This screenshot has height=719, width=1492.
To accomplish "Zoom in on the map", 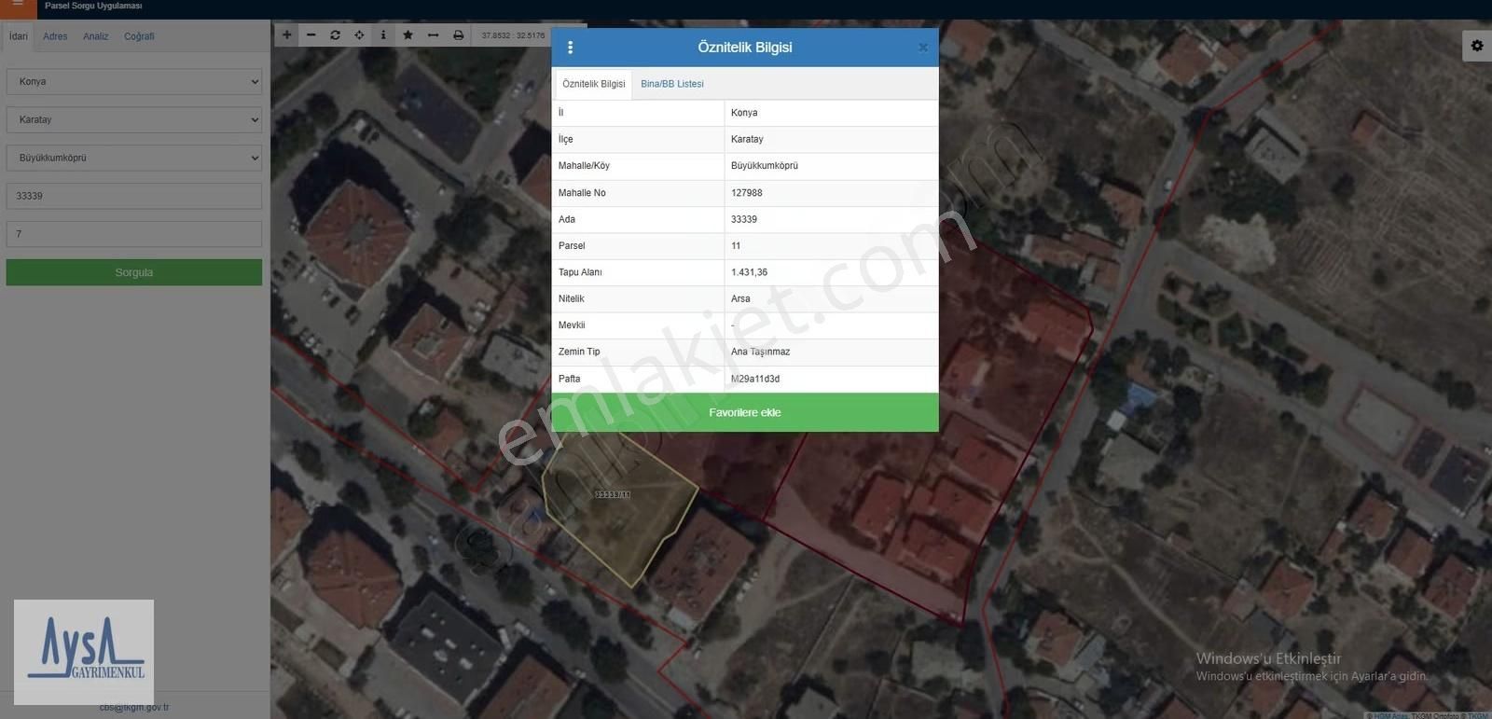I will [x=287, y=35].
